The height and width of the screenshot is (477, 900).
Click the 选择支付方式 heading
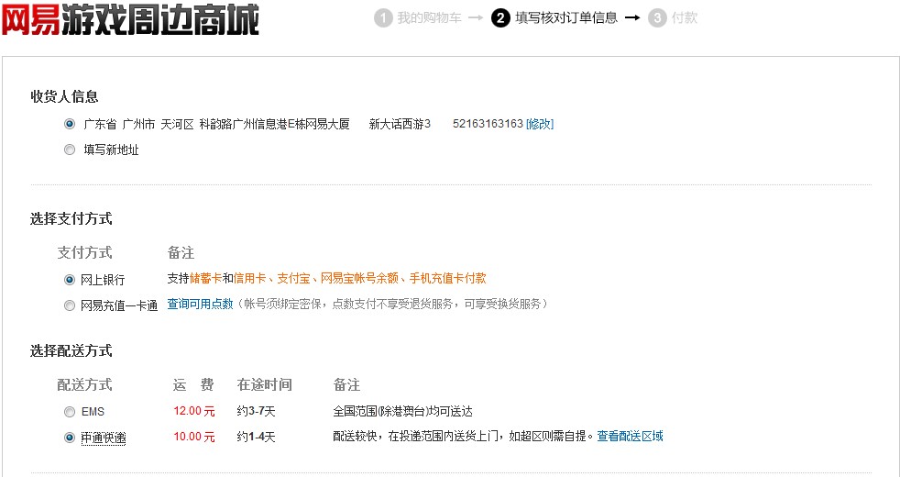pos(71,218)
